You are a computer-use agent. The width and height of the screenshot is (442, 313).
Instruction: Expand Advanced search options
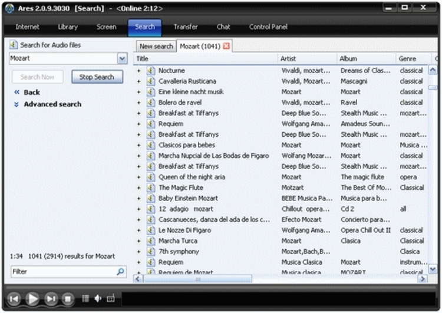(x=48, y=104)
